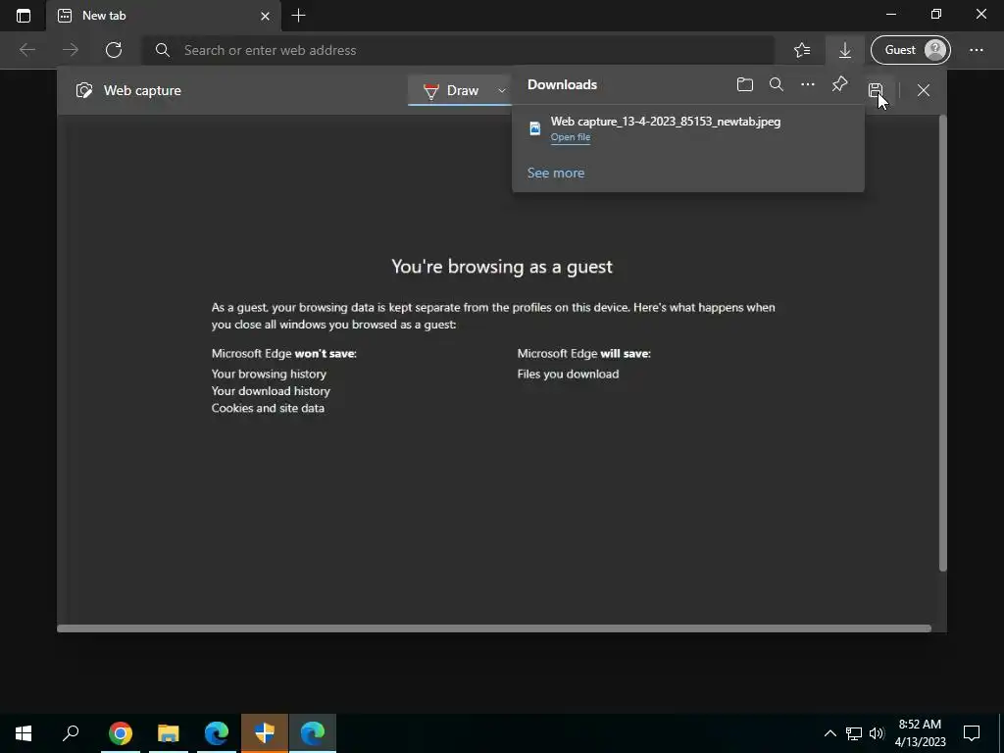The height and width of the screenshot is (753, 1004).
Task: Click 'Files you download' text
Action: pos(568,374)
